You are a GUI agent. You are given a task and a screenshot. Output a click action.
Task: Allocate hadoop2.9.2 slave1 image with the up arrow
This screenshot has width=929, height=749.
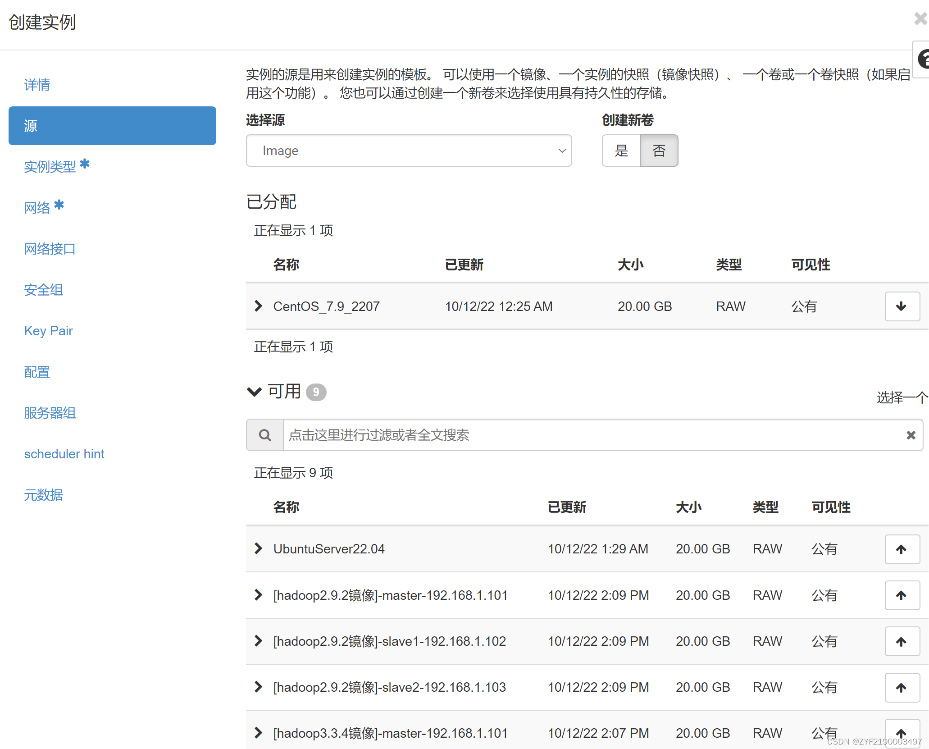coord(902,641)
